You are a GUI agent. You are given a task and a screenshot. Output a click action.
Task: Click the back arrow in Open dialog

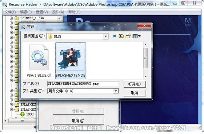[114, 36]
